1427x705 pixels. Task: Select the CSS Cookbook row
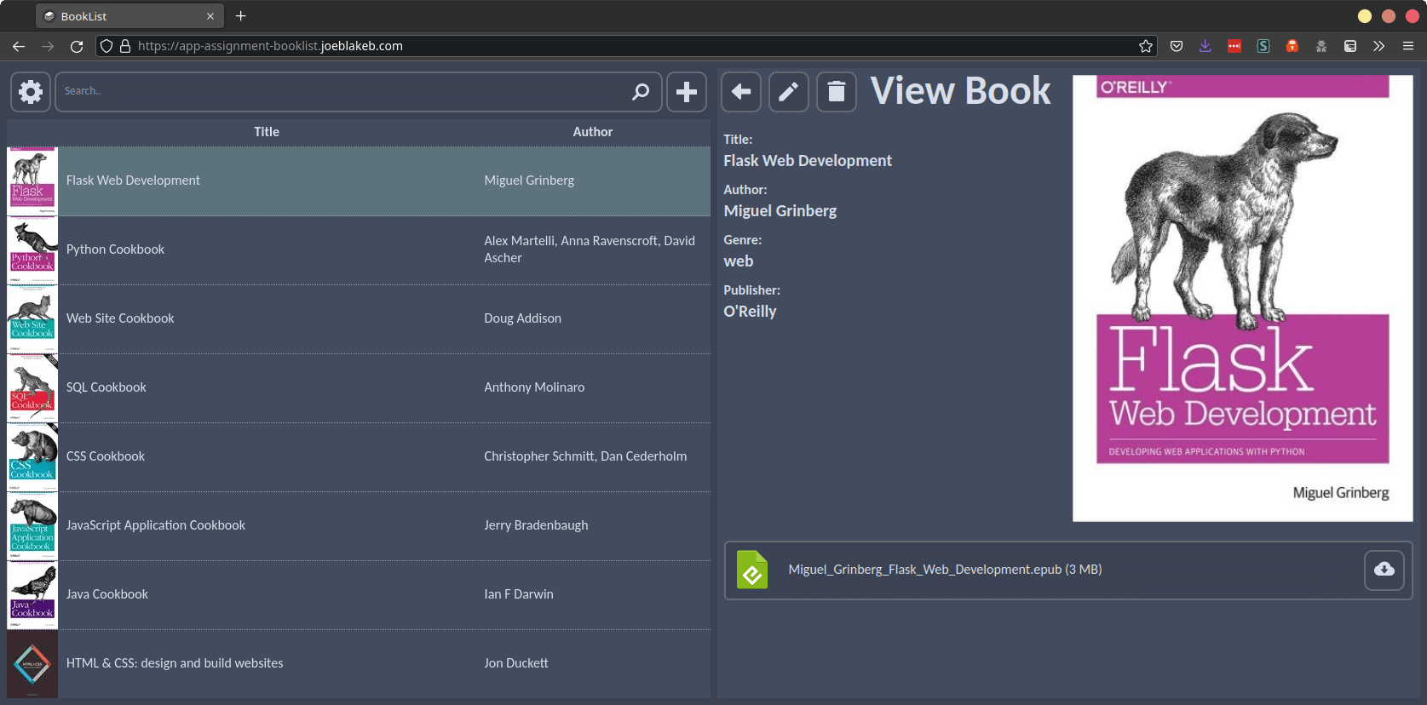pos(359,456)
